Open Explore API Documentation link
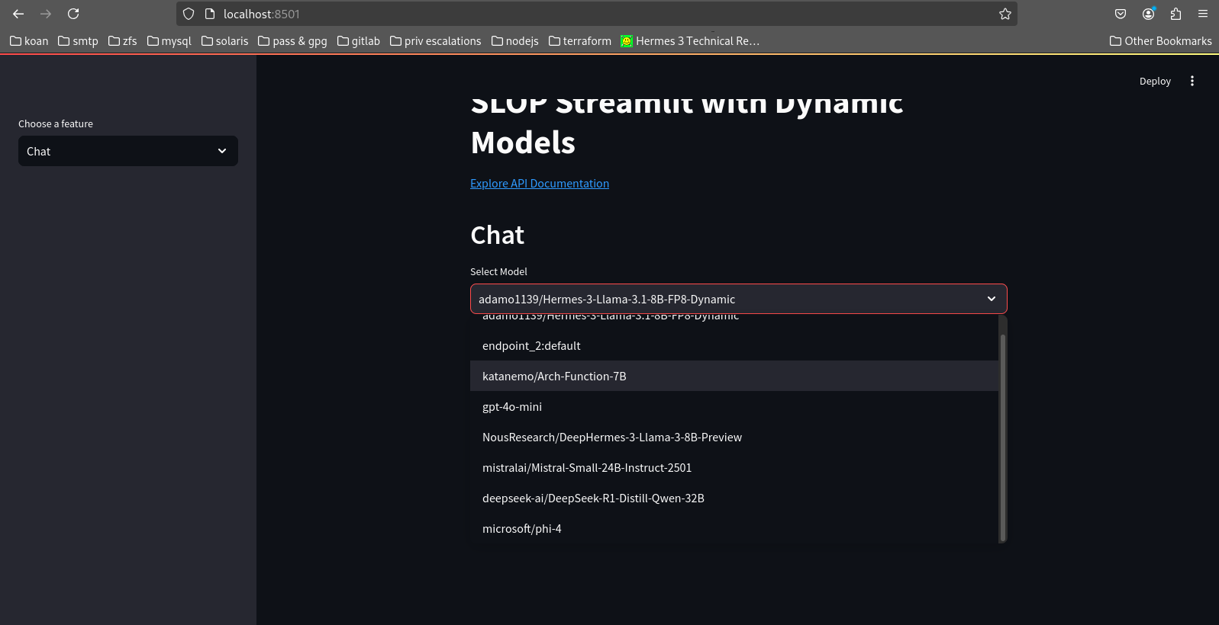The width and height of the screenshot is (1219, 625). pos(539,184)
